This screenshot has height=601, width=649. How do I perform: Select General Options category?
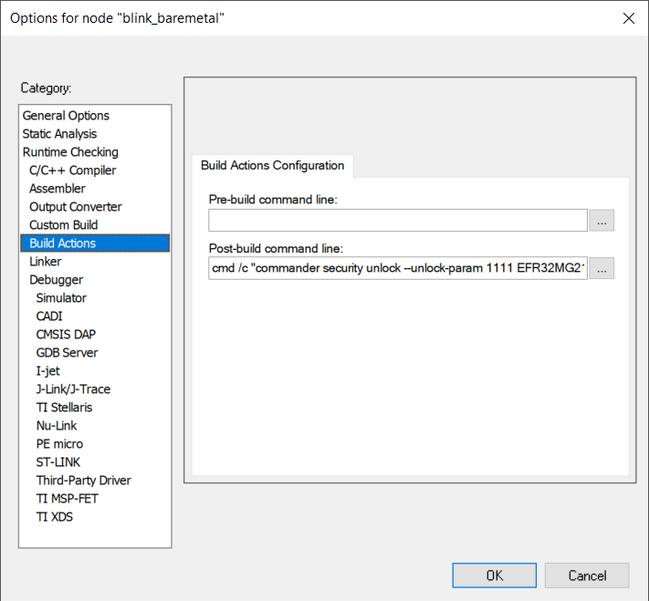tap(66, 116)
